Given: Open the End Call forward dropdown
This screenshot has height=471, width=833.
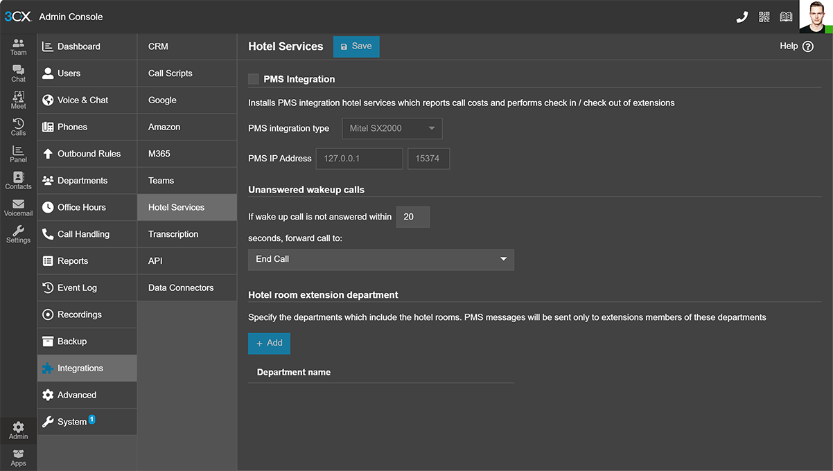Looking at the screenshot, I should tap(380, 259).
